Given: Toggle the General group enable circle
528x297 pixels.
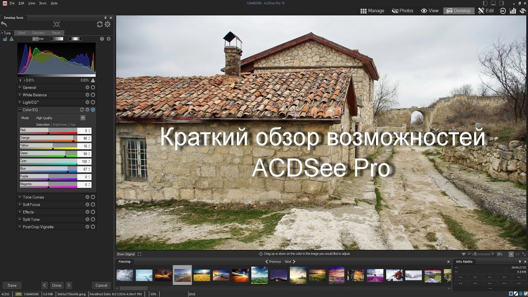Looking at the screenshot, I should pyautogui.click(x=93, y=87).
